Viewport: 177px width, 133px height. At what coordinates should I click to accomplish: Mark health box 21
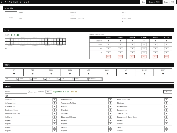(x=6, y=43)
